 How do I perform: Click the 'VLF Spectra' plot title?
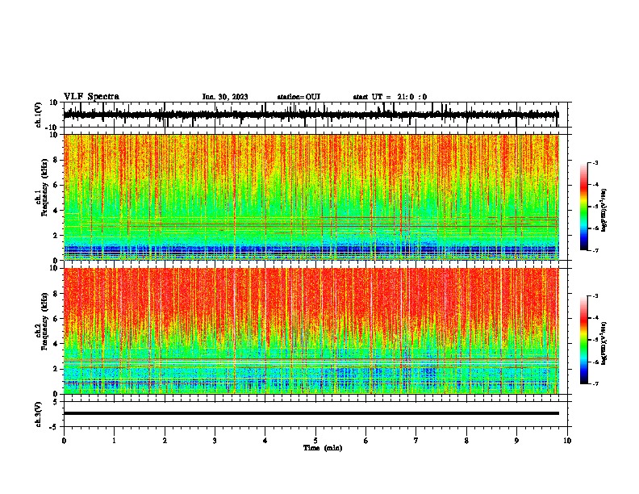[91, 97]
